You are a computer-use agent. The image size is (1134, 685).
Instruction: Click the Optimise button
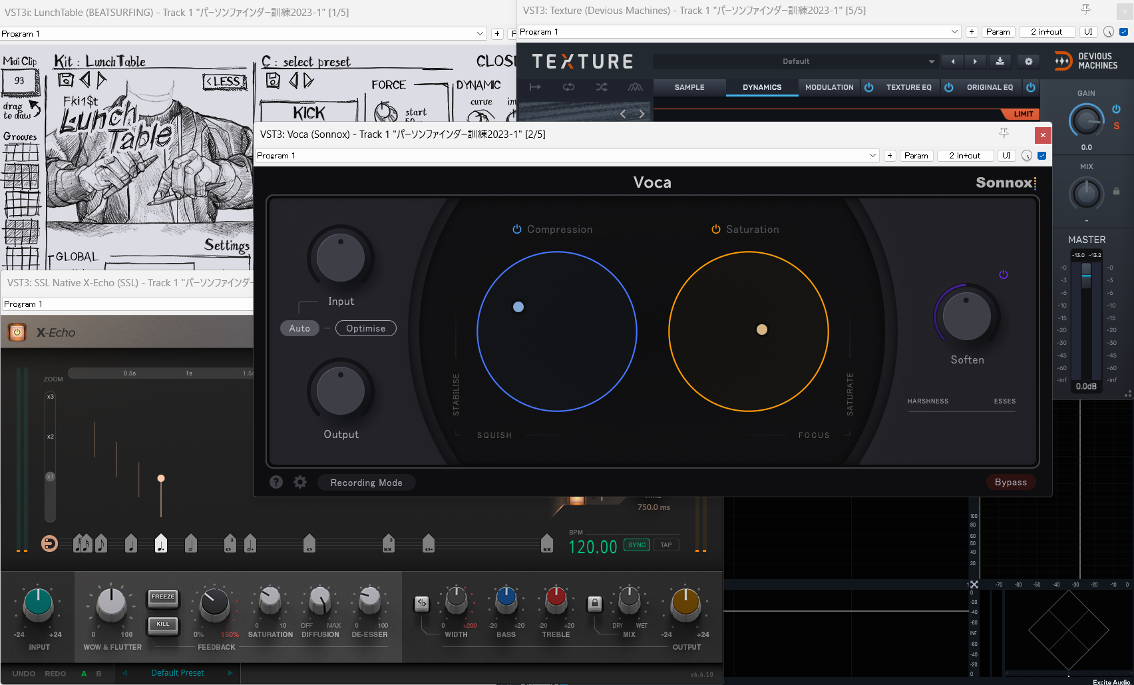tap(365, 328)
